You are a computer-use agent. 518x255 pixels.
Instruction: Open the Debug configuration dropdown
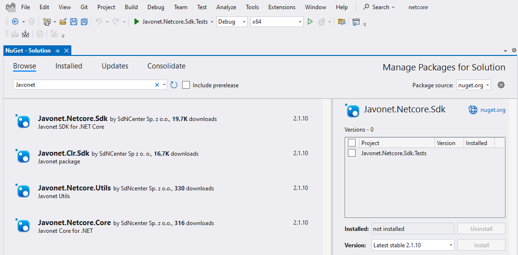(x=232, y=22)
